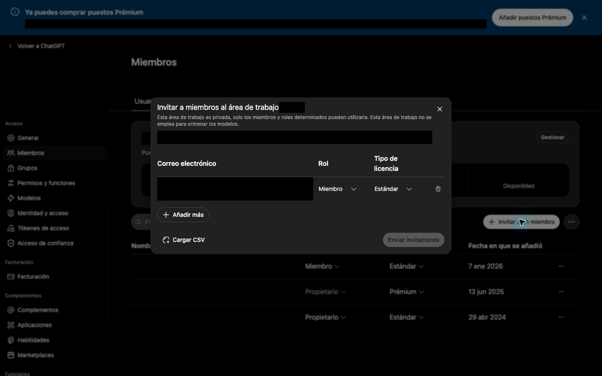Dismiss the Prémium seats banner
The width and height of the screenshot is (602, 376).
pos(584,18)
